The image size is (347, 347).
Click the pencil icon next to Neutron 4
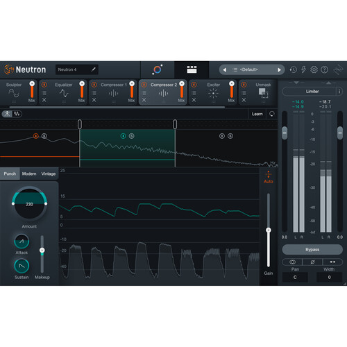click(94, 69)
